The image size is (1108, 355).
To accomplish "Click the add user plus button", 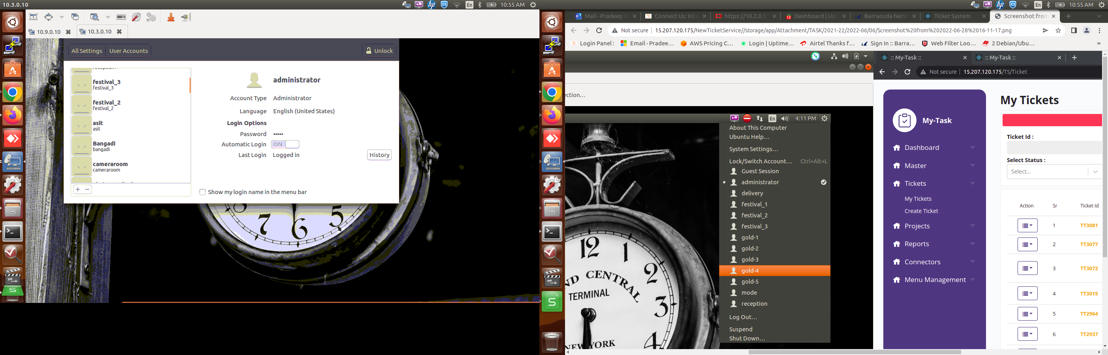I will point(78,189).
